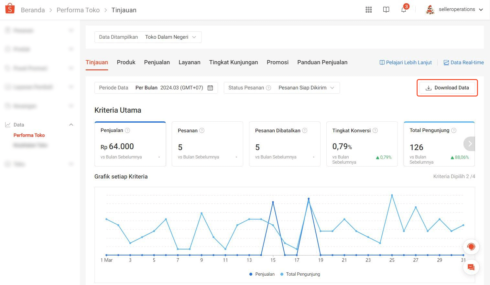Toggle Penjualan series in chart legend
This screenshot has width=490, height=285.
pos(262,274)
